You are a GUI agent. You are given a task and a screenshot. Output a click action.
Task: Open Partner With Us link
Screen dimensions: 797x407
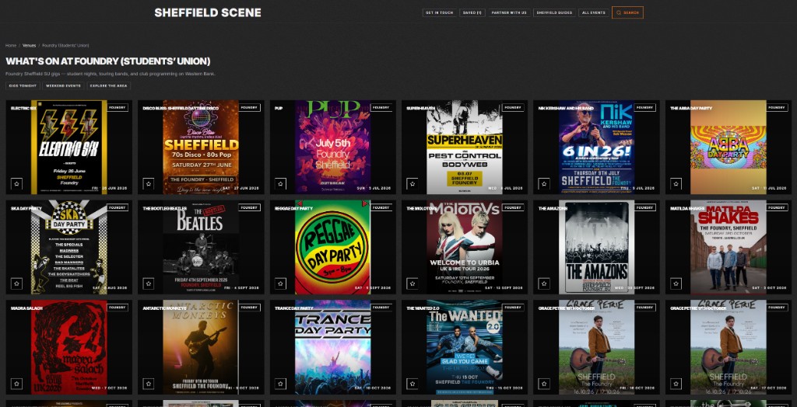(509, 12)
